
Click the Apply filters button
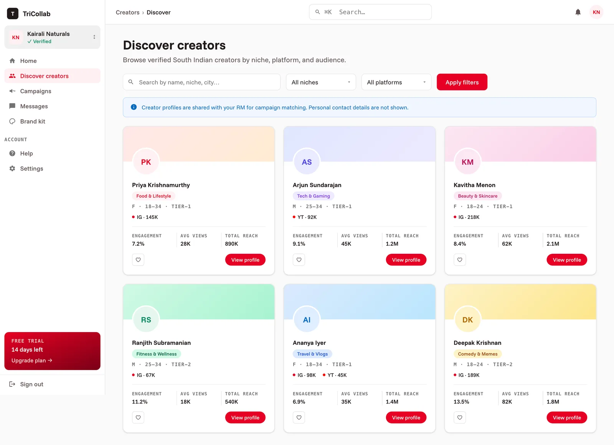[462, 82]
